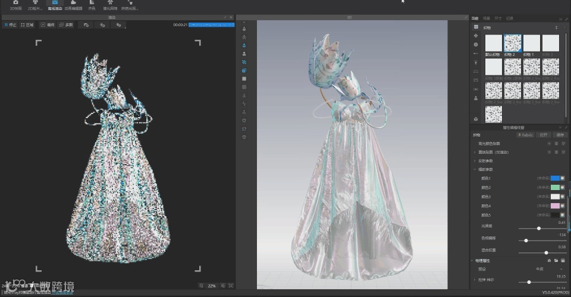Screen dimensions: 571x297
Task: Open the 3D快照 snapshot tool
Action: (15, 5)
